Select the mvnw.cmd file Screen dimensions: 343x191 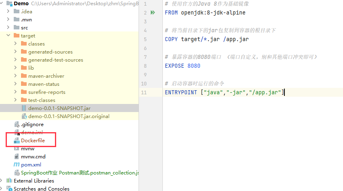click(33, 157)
